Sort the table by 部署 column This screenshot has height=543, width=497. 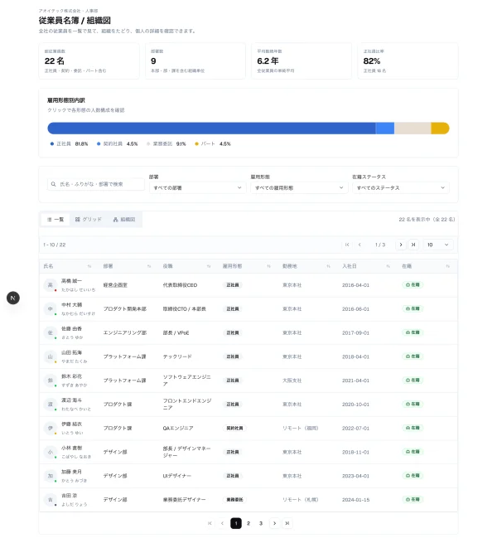(149, 266)
